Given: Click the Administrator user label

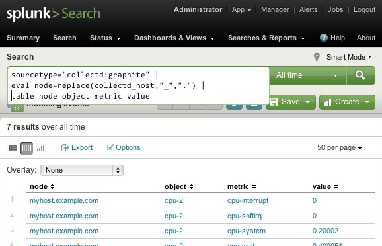Looking at the screenshot, I should [198, 9].
